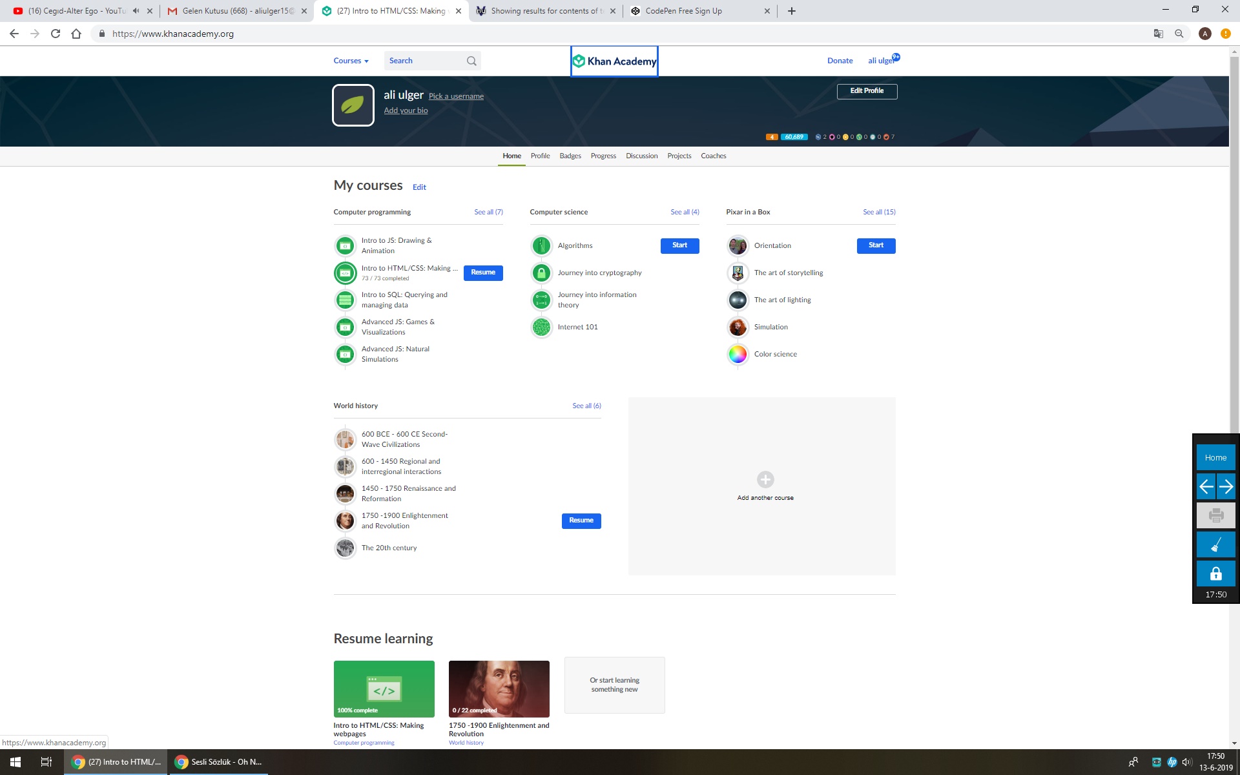Screen dimensions: 1240x775
Task: Click the Intro to HTML/CSS course icon
Action: point(345,273)
